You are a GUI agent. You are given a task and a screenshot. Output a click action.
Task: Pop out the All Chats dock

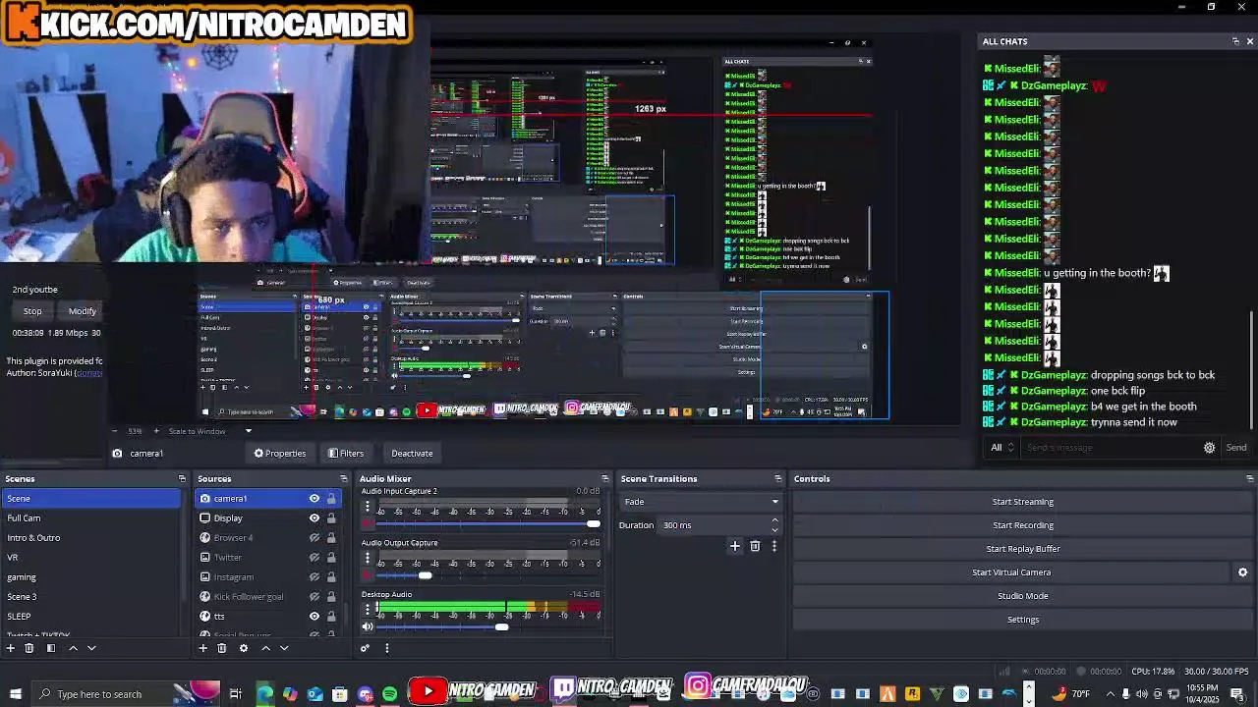click(x=1235, y=41)
